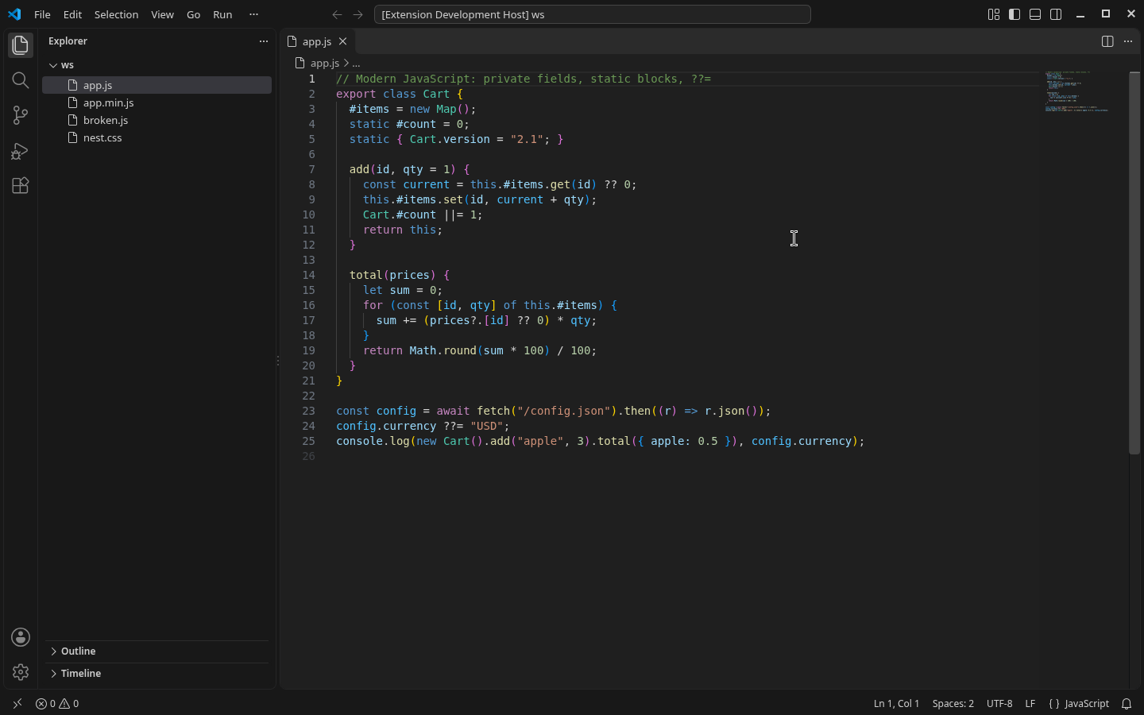Click the editor vertical scrollbar thumb
Image resolution: width=1144 pixels, height=715 pixels.
point(1134,263)
